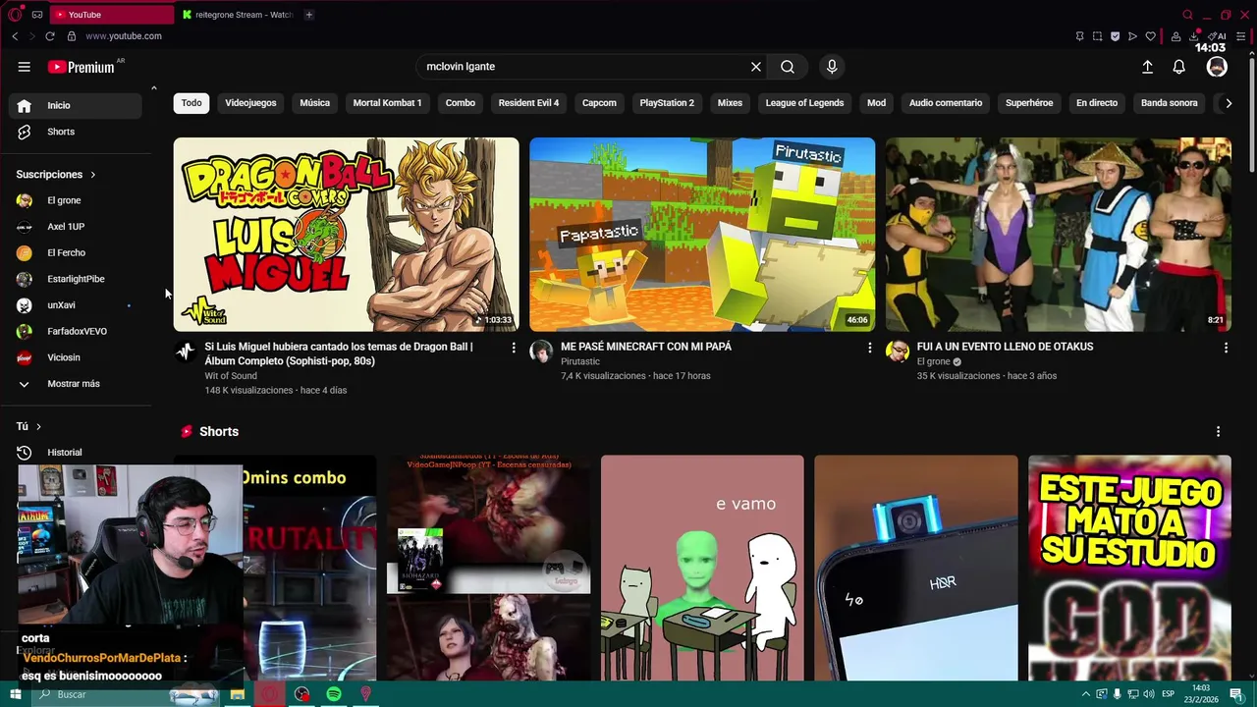Viewport: 1257px width, 707px height.
Task: Open the browser ad-blocker shield icon
Action: click(x=1115, y=36)
